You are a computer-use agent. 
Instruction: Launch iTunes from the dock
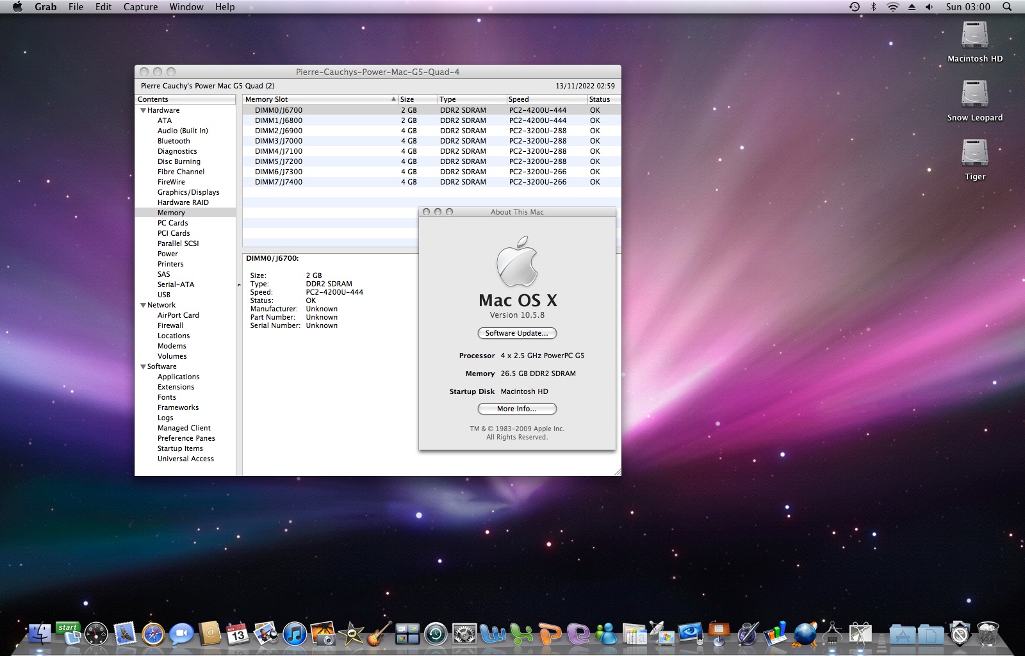tap(295, 634)
